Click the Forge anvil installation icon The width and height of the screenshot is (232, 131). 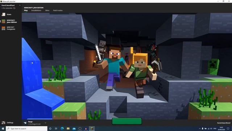25,123
